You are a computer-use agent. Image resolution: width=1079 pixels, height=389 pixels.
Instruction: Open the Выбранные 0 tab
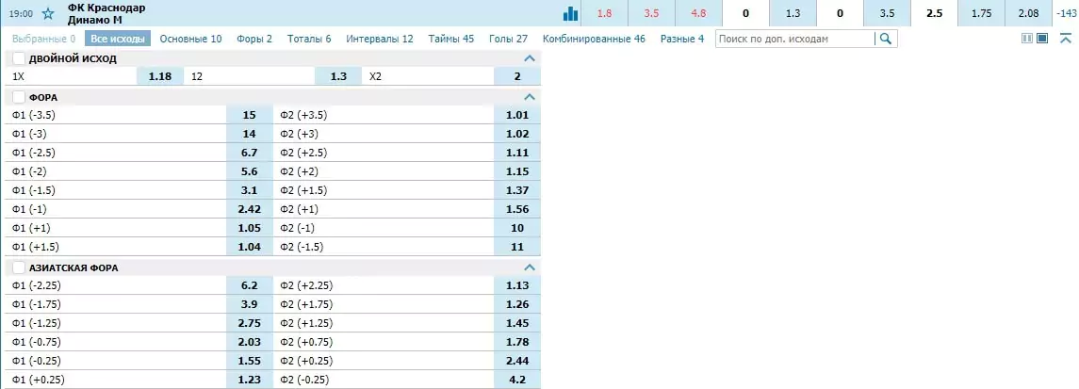click(44, 39)
